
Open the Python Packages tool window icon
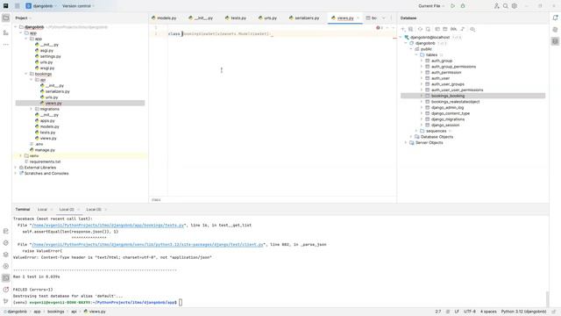pos(6,255)
